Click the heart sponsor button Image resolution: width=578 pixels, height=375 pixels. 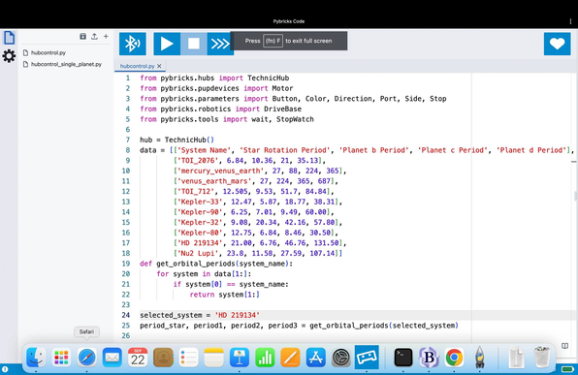pos(557,44)
